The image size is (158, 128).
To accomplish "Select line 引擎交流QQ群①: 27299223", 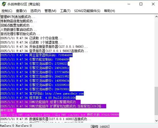I will tap(34, 64).
